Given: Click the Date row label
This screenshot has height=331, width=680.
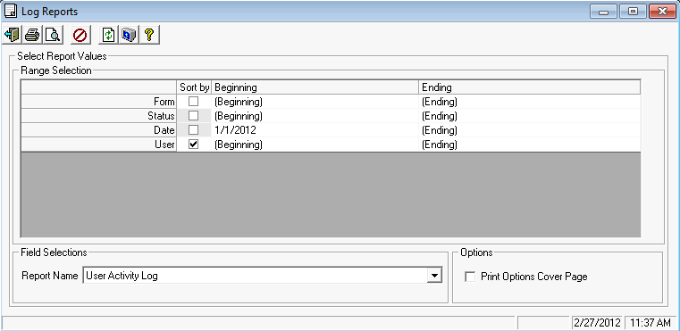Looking at the screenshot, I should 99,130.
